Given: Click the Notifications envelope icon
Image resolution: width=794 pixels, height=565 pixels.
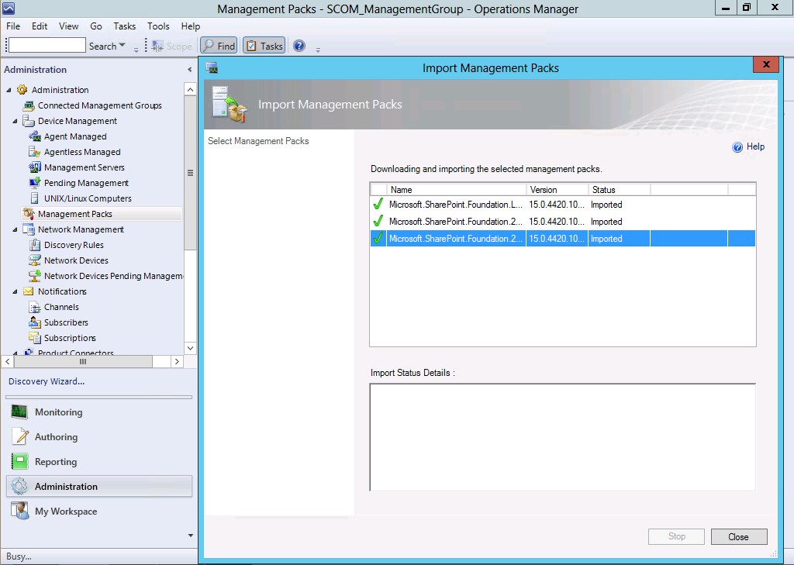Looking at the screenshot, I should pyautogui.click(x=29, y=291).
